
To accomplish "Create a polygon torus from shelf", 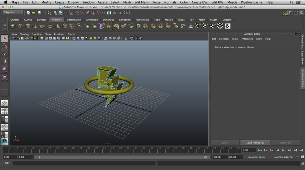I will (50, 26).
